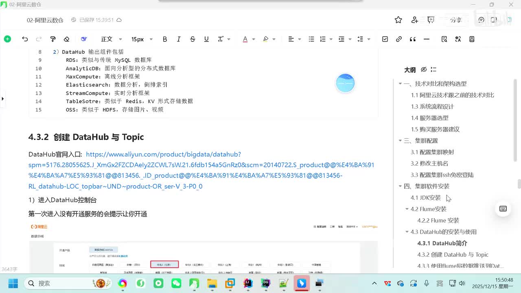The image size is (521, 293).
Task: Click the cloud sync status icon
Action: (x=119, y=20)
